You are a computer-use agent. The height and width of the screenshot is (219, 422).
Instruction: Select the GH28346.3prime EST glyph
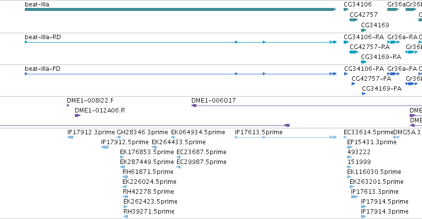119,137
